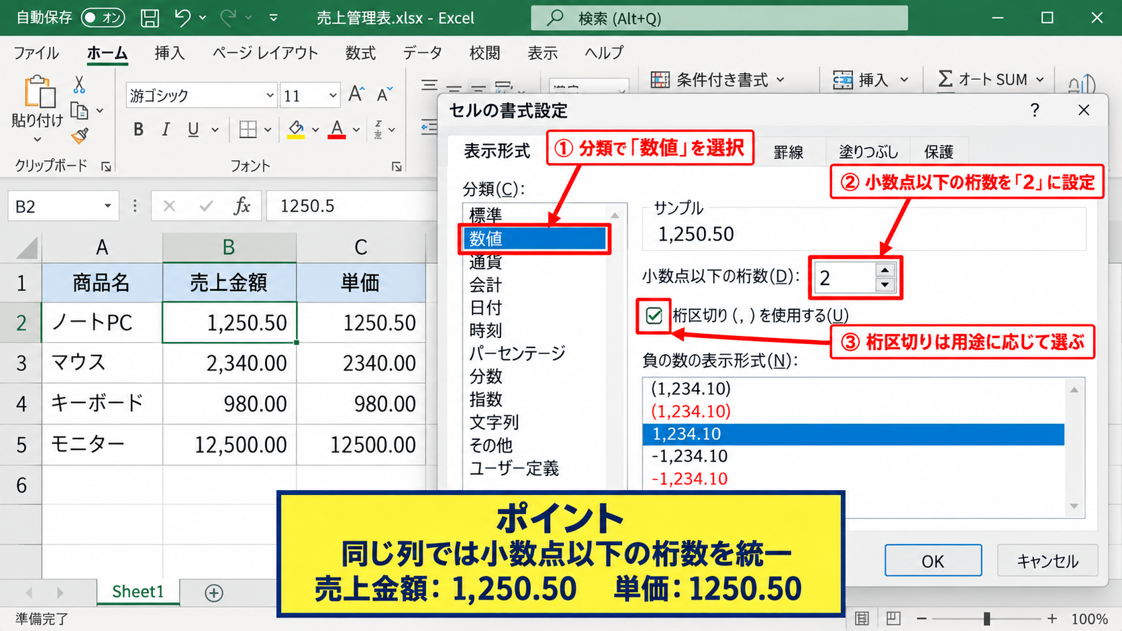
Task: Open the font size dropdown
Action: click(333, 96)
